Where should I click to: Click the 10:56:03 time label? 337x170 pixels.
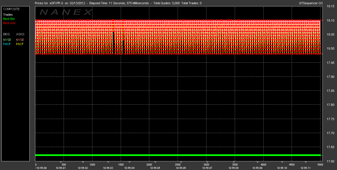pos(108,168)
